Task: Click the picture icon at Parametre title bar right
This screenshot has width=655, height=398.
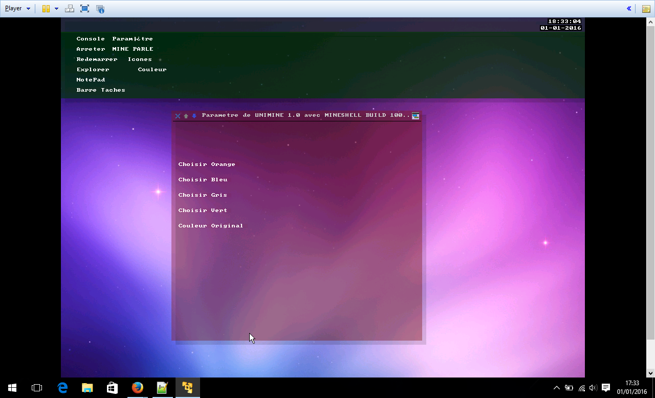Action: click(416, 116)
